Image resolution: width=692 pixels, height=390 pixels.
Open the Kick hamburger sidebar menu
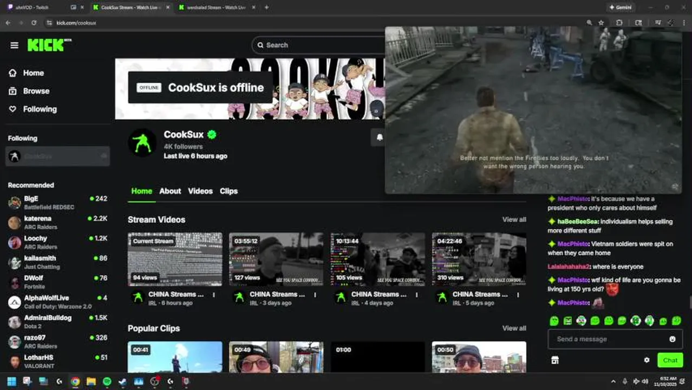click(14, 45)
